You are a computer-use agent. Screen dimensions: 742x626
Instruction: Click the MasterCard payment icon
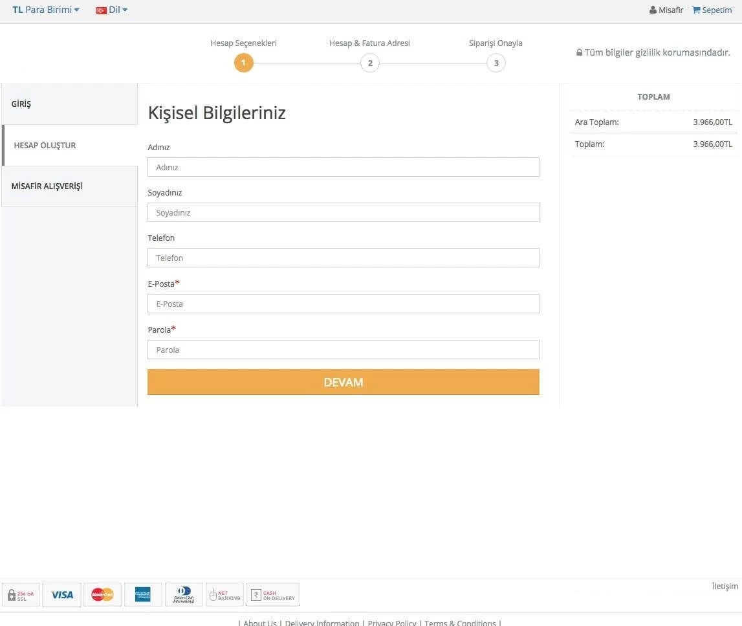pos(102,594)
